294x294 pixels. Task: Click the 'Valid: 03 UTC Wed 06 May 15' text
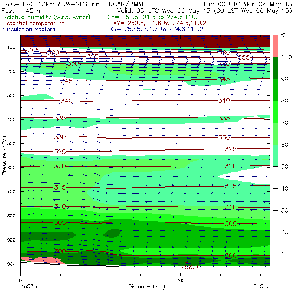(x=164, y=10)
